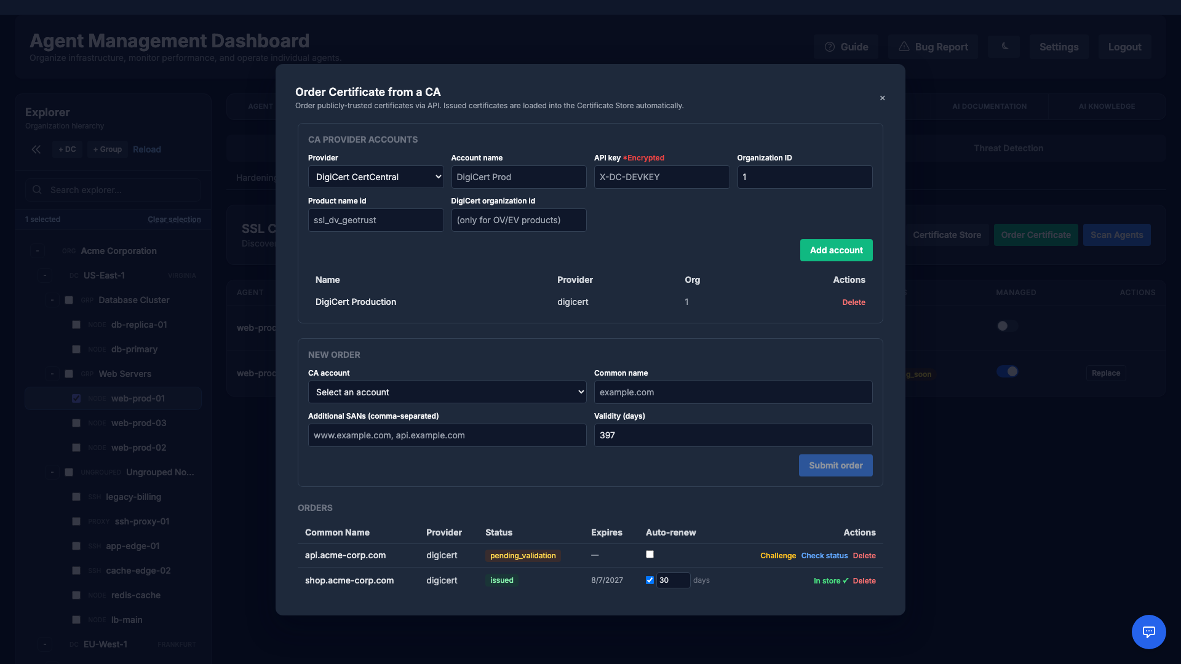Collapse the Acme Corporation tree node
Viewport: 1181px width, 664px height.
(38, 251)
